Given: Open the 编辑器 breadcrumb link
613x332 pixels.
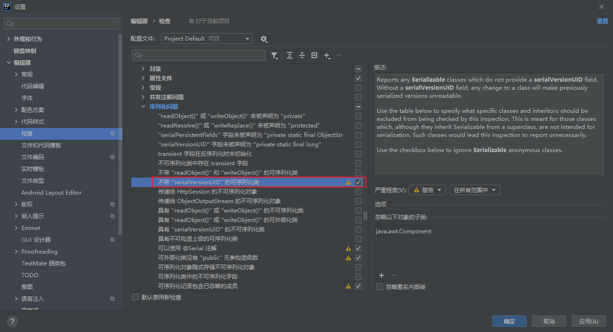Looking at the screenshot, I should [x=140, y=21].
